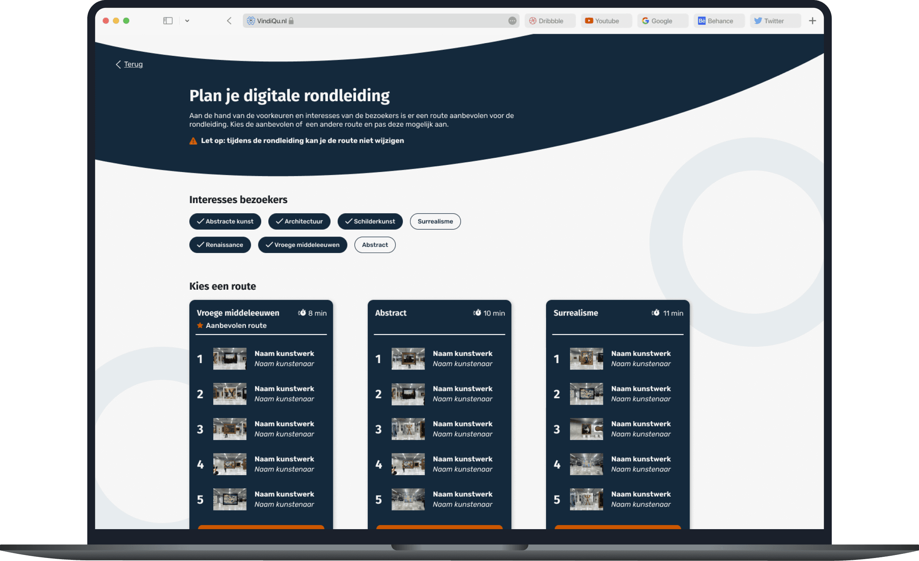Click the browser back arrow
Image resolution: width=919 pixels, height=561 pixels.
tap(229, 21)
